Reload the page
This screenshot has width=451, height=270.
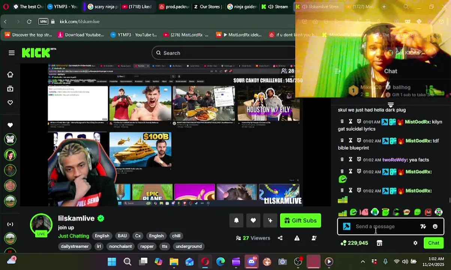pyautogui.click(x=29, y=21)
